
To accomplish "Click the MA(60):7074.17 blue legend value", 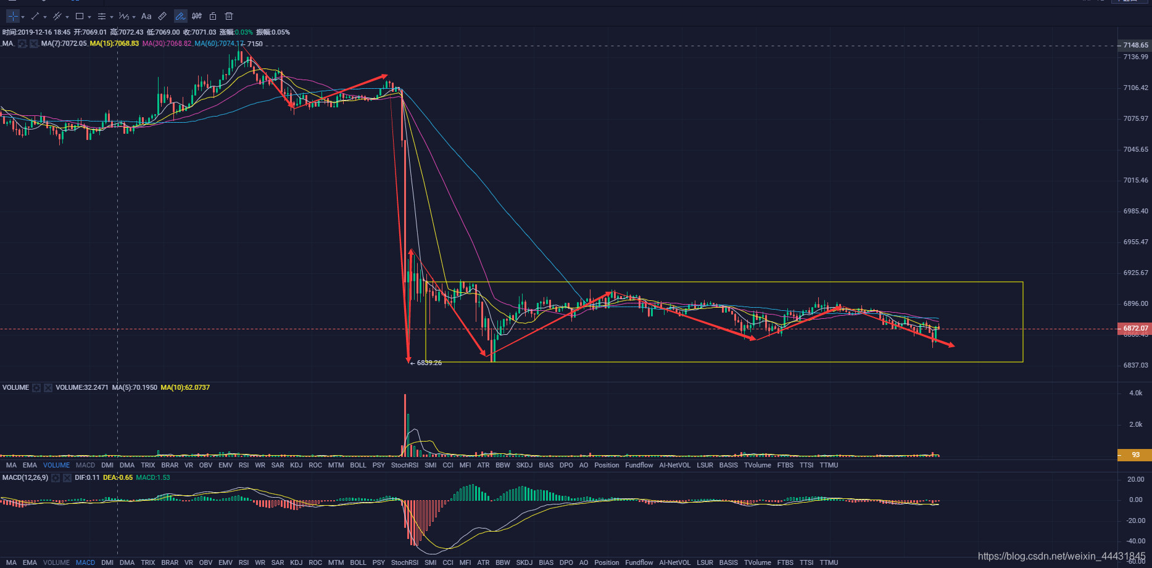I will click(219, 44).
